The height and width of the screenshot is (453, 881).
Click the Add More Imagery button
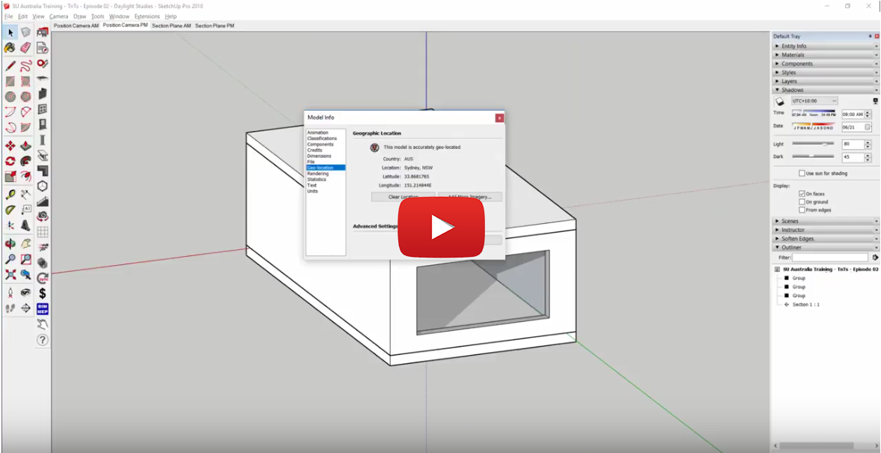(470, 197)
